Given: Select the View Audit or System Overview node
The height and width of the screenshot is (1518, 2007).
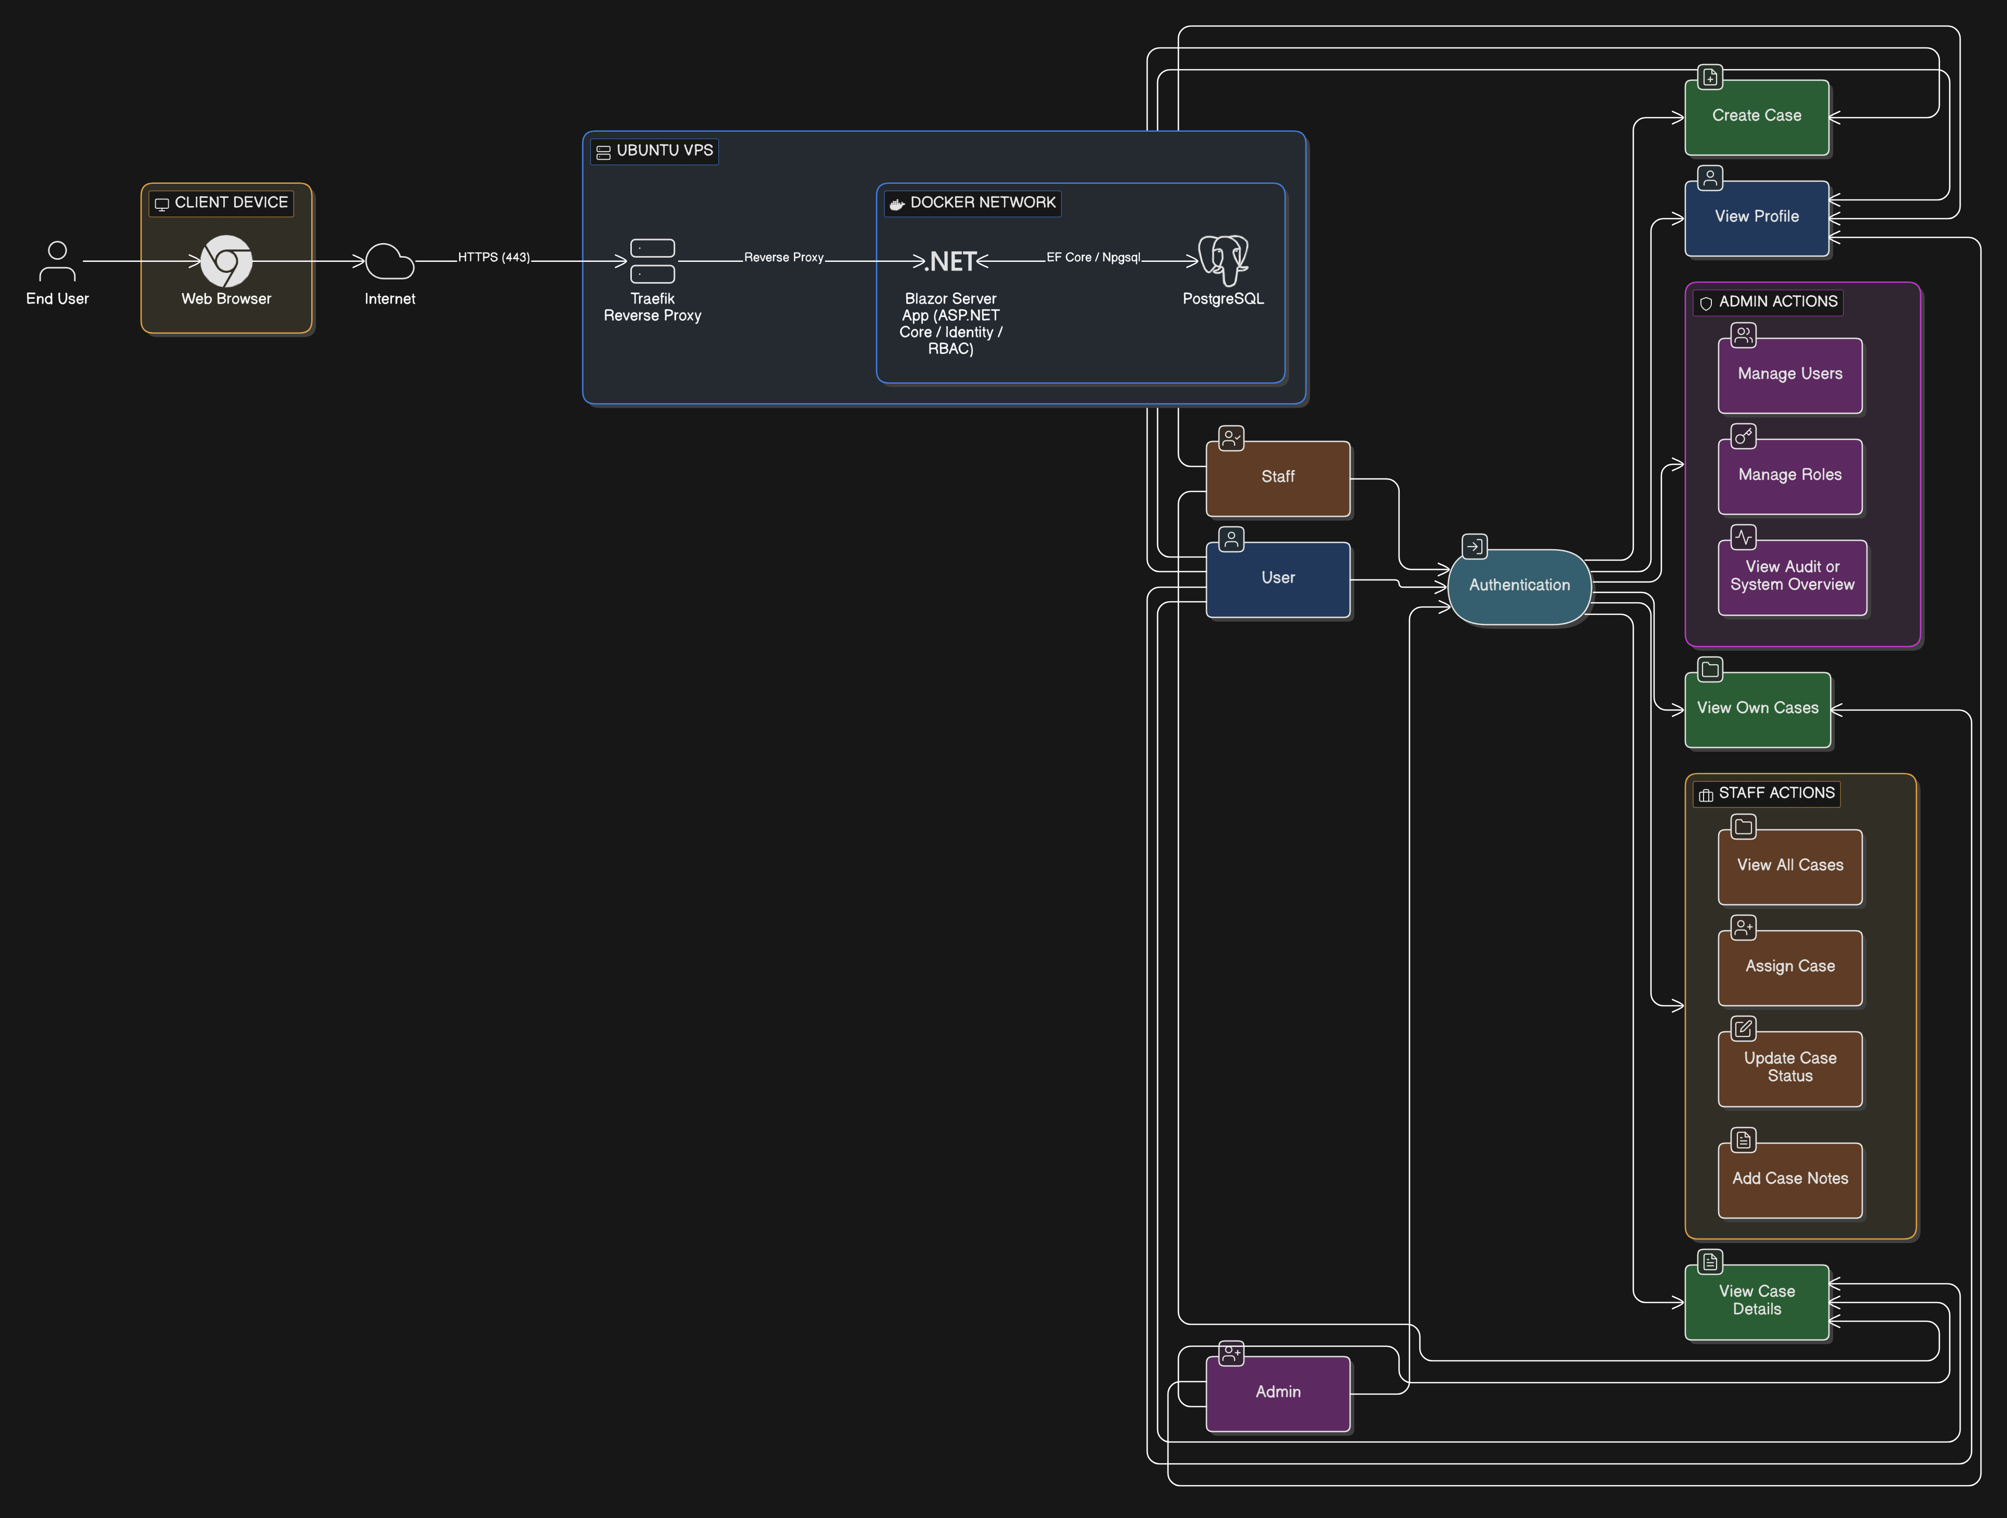Looking at the screenshot, I should [1792, 577].
